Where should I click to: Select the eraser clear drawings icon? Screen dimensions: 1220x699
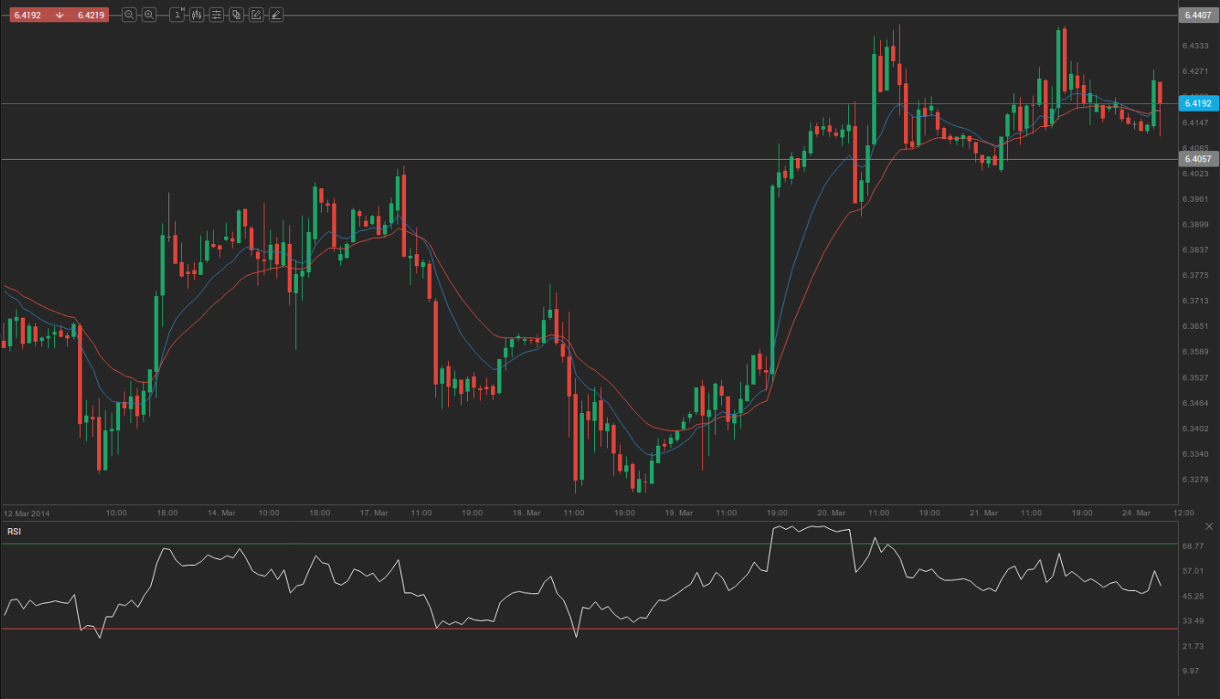click(276, 15)
